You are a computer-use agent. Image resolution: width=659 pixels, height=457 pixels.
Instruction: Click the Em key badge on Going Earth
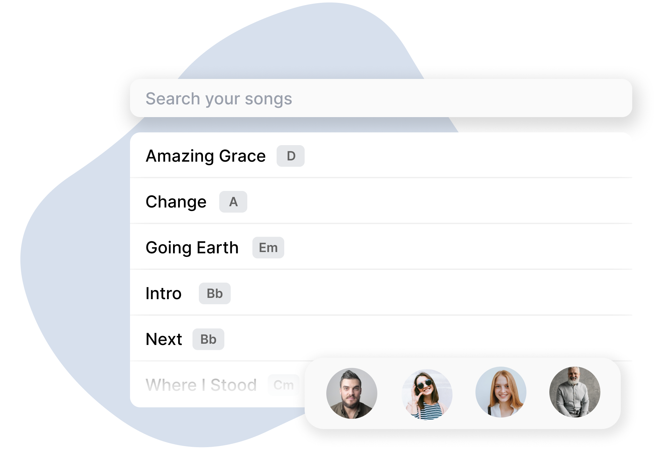pos(268,247)
